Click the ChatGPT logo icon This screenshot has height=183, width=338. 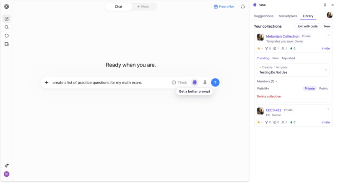pyautogui.click(x=7, y=6)
